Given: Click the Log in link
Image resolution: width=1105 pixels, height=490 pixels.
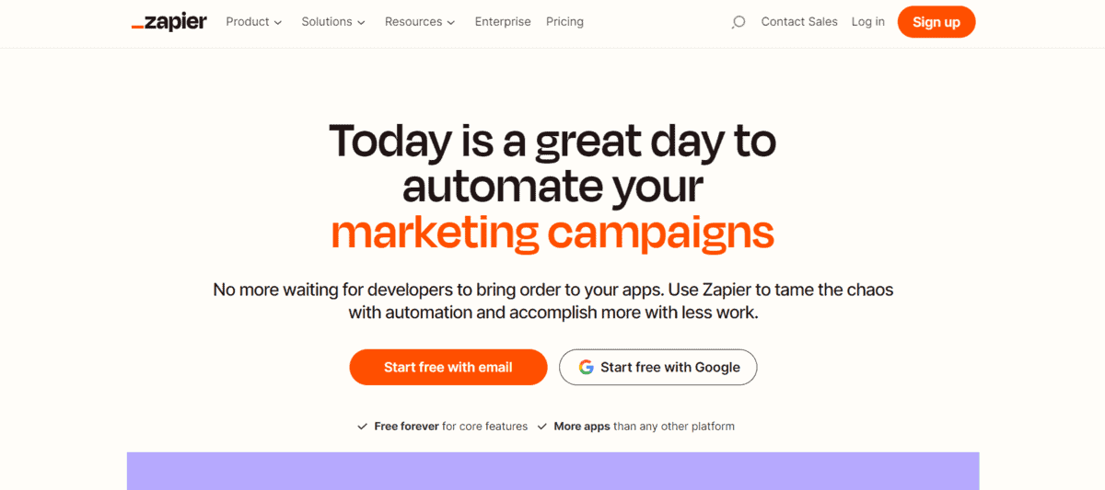Looking at the screenshot, I should 867,22.
